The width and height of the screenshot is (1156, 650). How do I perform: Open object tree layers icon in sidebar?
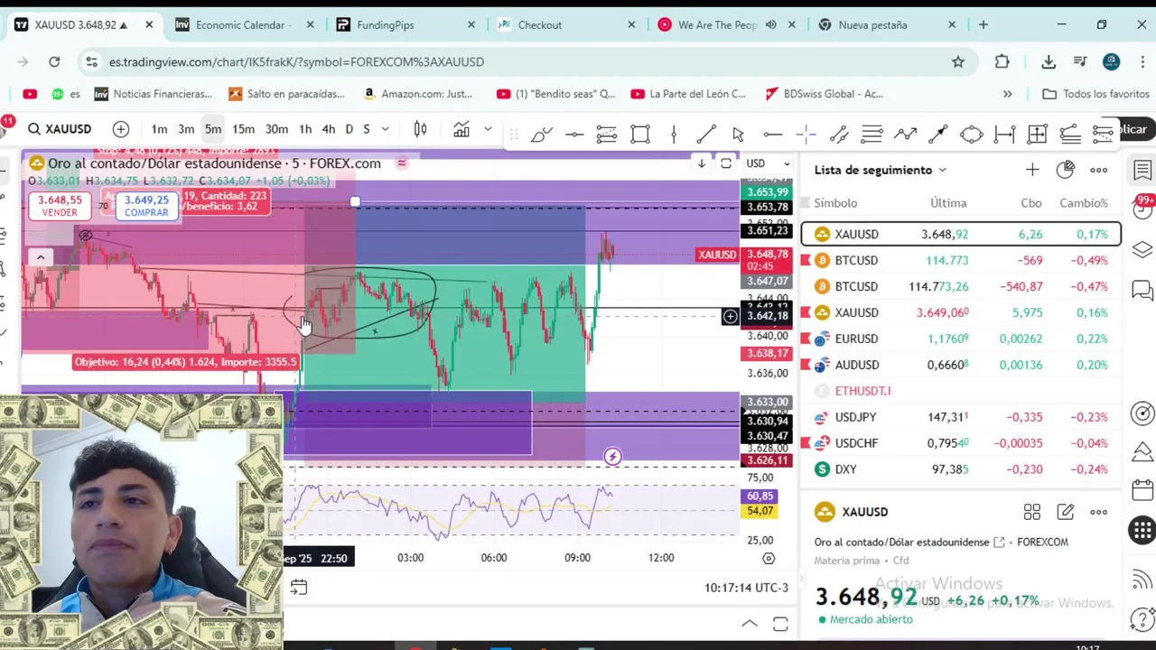(1143, 249)
